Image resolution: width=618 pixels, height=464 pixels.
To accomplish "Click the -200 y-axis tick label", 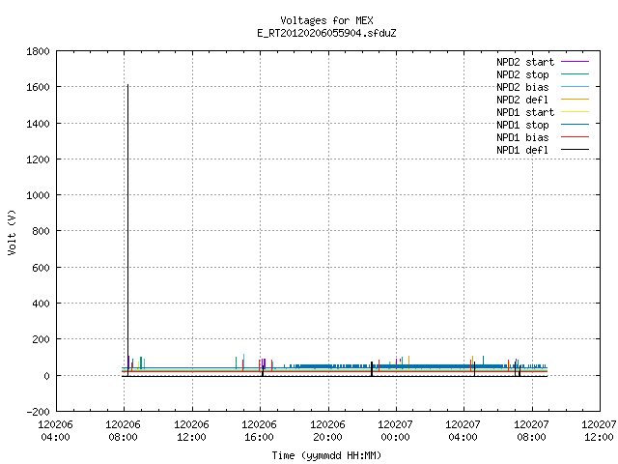I will 38,412.
